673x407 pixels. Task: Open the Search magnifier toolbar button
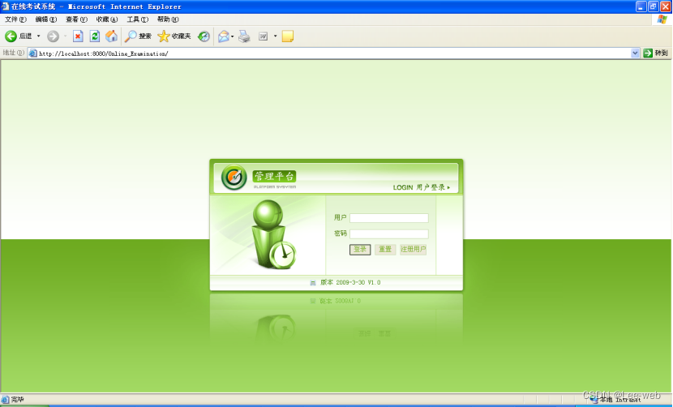pyautogui.click(x=138, y=36)
